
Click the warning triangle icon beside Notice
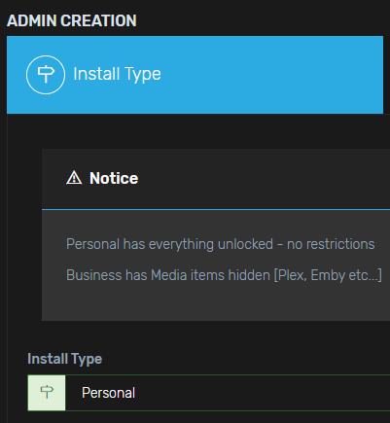pos(74,178)
